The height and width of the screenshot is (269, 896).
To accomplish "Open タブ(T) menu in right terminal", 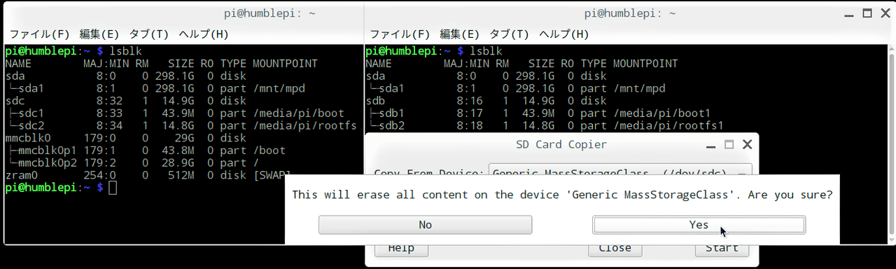I will point(510,34).
